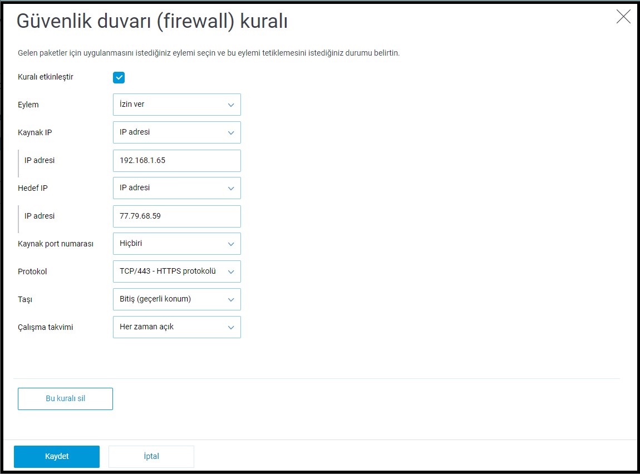Click the description text under the heading
640x474 pixels.
209,53
